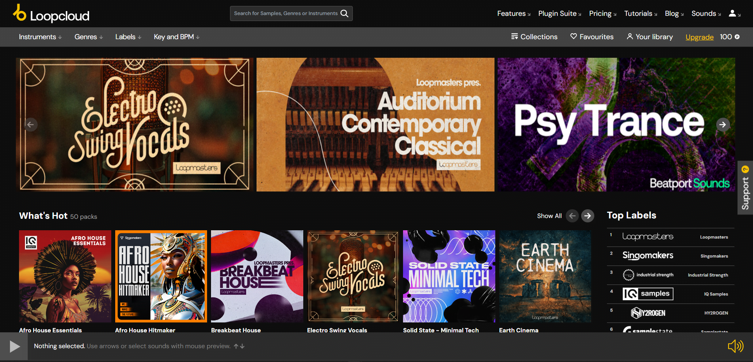Image resolution: width=753 pixels, height=362 pixels.
Task: Play the selected sound preview
Action: coord(14,347)
